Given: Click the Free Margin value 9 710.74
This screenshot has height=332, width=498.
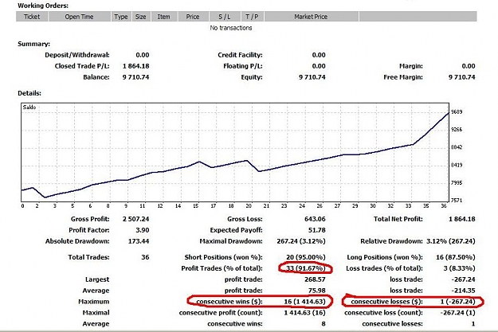Looking at the screenshot, I should tap(462, 77).
